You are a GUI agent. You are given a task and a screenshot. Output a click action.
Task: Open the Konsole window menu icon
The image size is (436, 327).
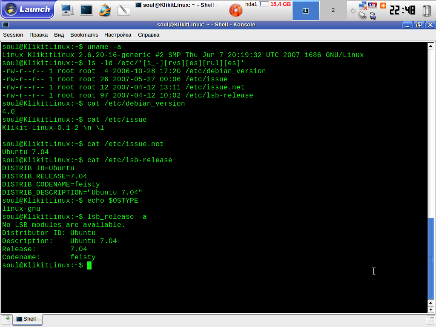point(6,25)
